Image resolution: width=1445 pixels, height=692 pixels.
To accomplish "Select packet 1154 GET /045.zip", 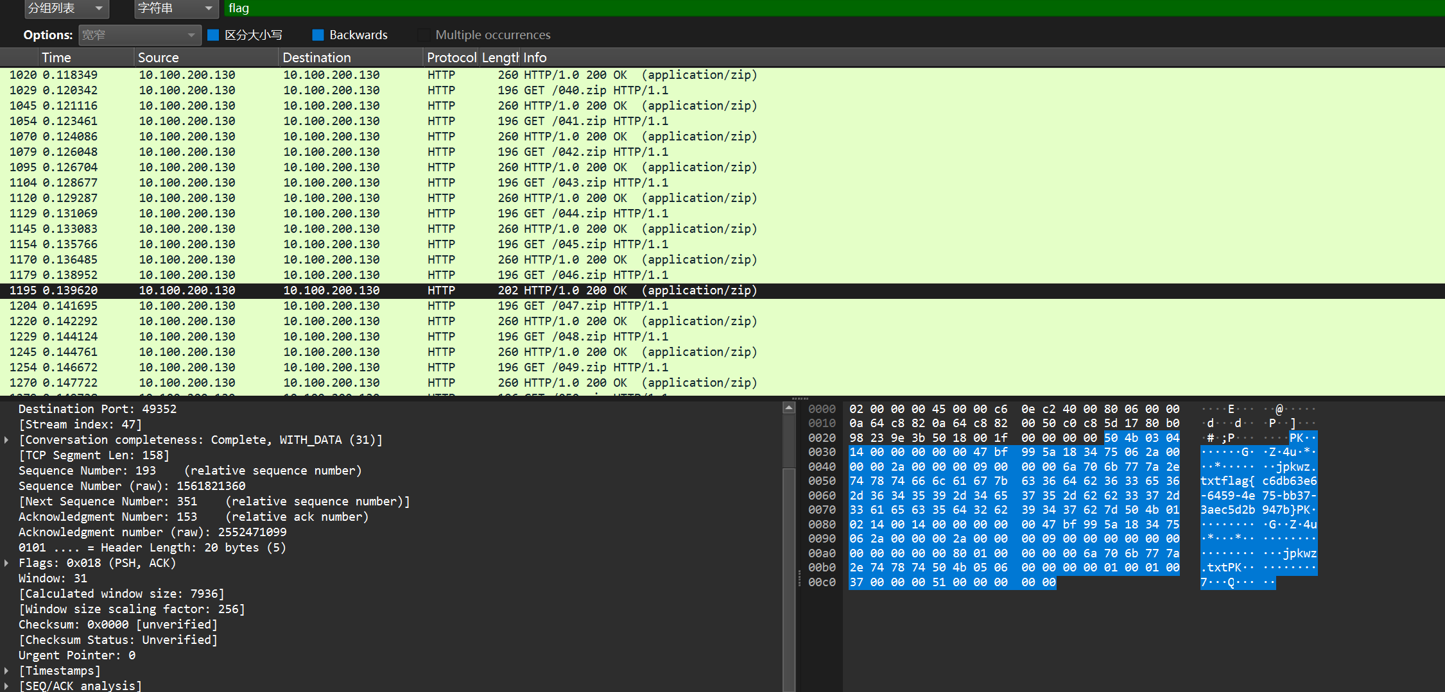I will (722, 244).
